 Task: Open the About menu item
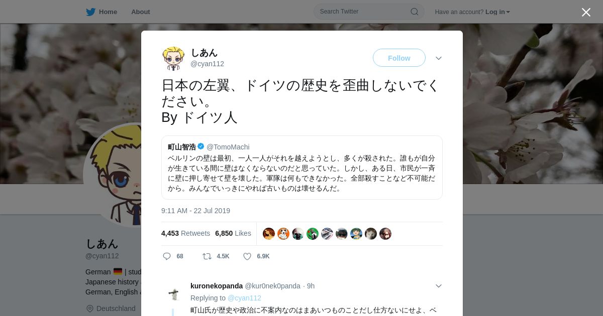click(x=141, y=12)
